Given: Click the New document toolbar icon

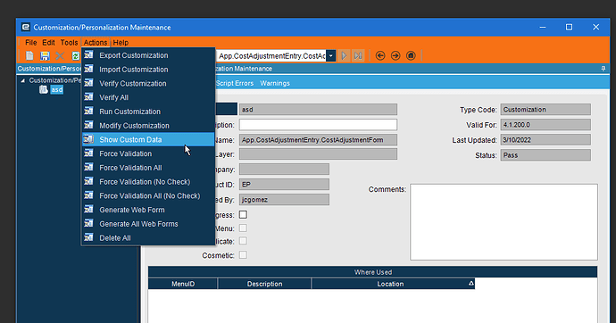Looking at the screenshot, I should (29, 55).
